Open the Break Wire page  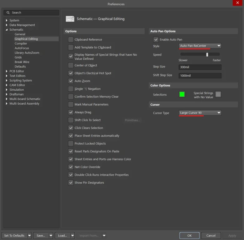[x=22, y=62]
